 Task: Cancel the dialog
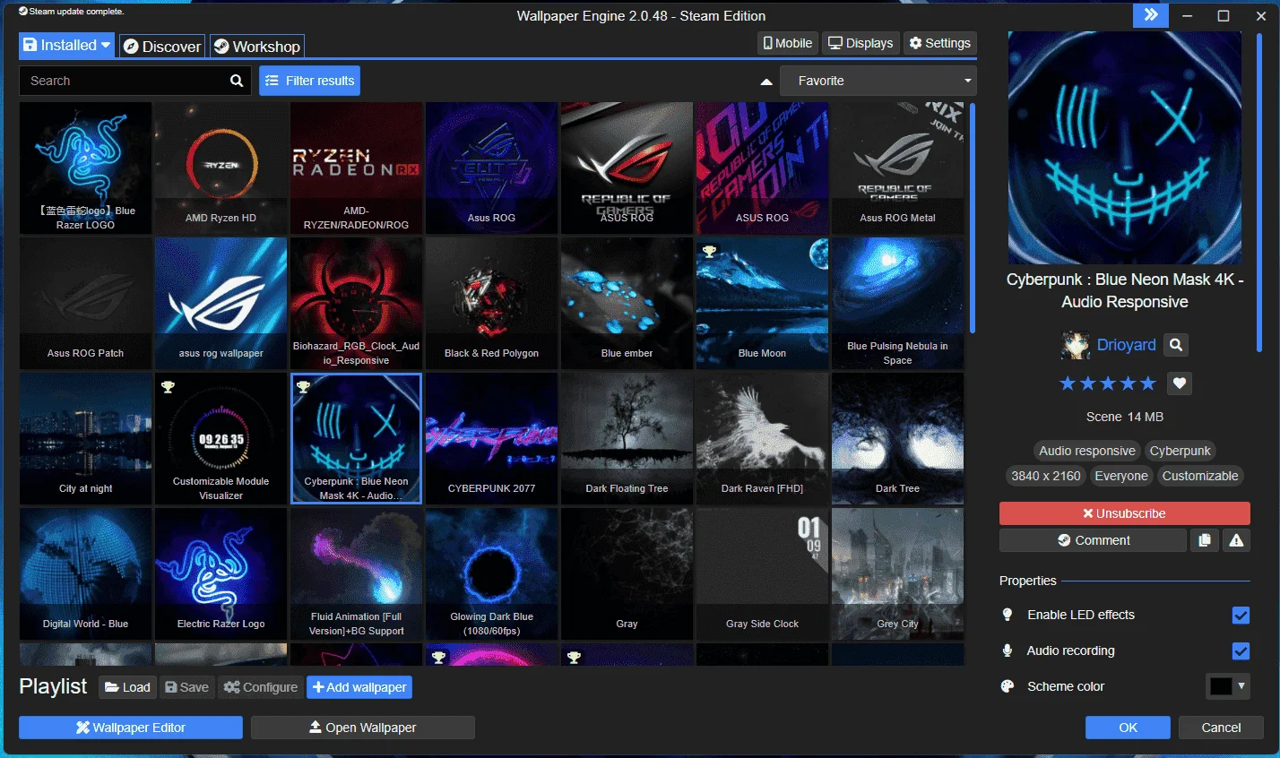[1221, 728]
